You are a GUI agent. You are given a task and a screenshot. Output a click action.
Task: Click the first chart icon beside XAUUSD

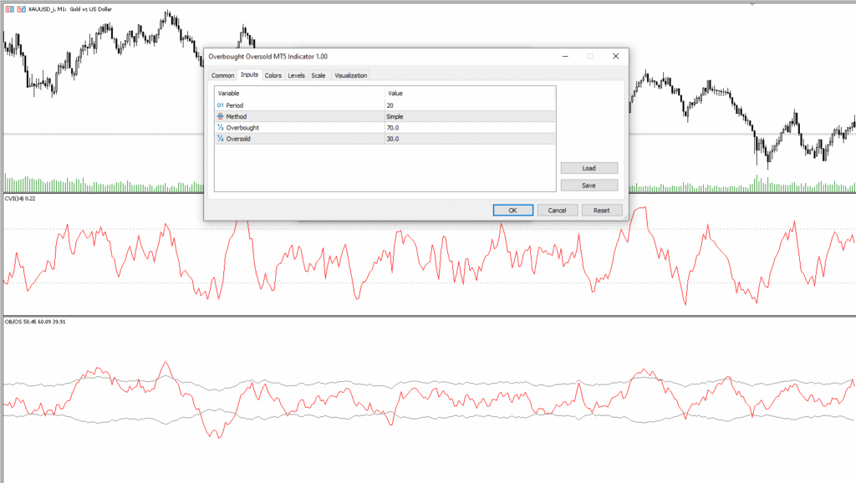point(8,8)
